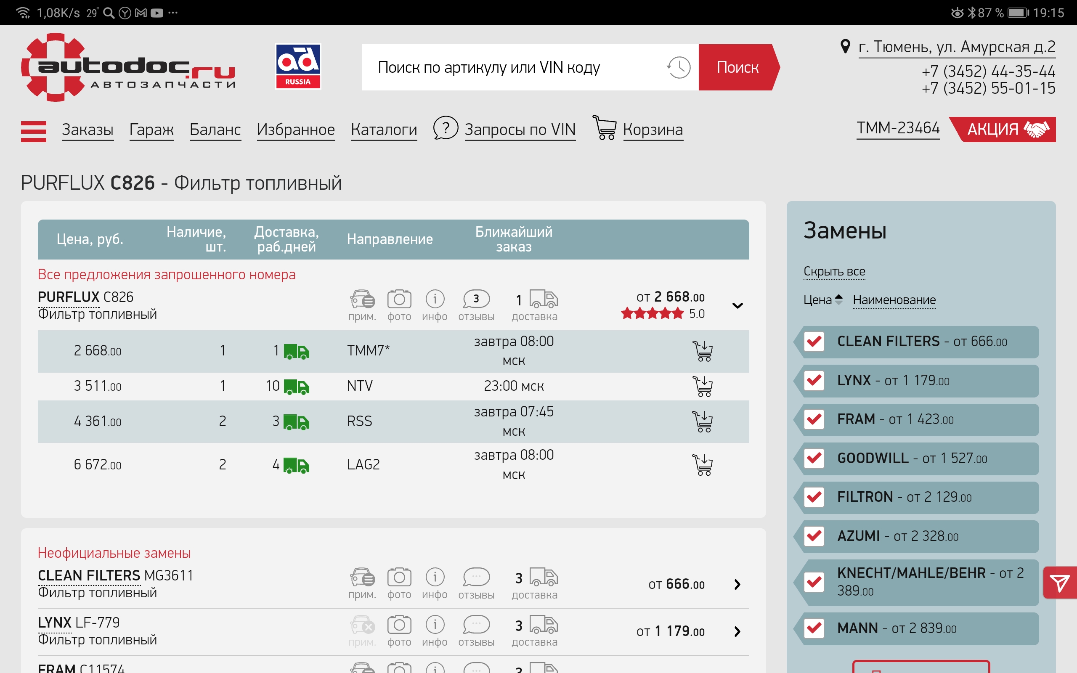This screenshot has height=673, width=1077.
Task: Sort replacements by Цена
Action: [822, 300]
